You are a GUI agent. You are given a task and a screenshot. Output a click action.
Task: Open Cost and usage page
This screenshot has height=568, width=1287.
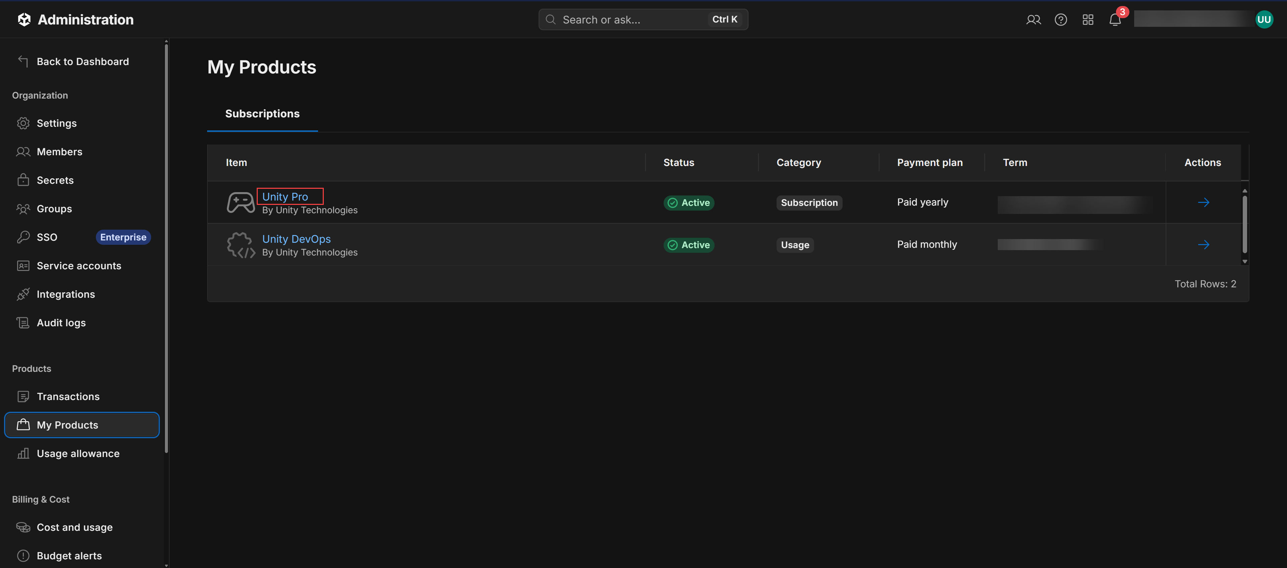point(82,527)
